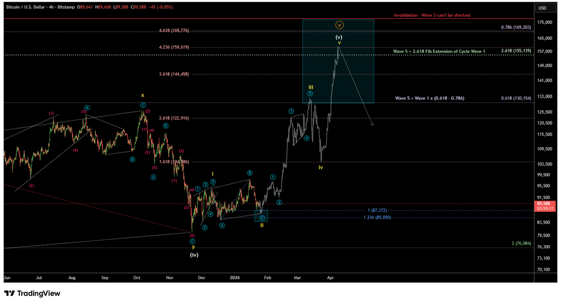Viewport: 561px width, 304px height.
Task: Click the 109,500 price axis label
Action: [545, 149]
